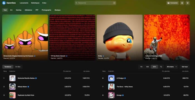This screenshot has height=100, width=195.
Task: Click the 0.12 ETH floor price
Action: tap(68, 95)
